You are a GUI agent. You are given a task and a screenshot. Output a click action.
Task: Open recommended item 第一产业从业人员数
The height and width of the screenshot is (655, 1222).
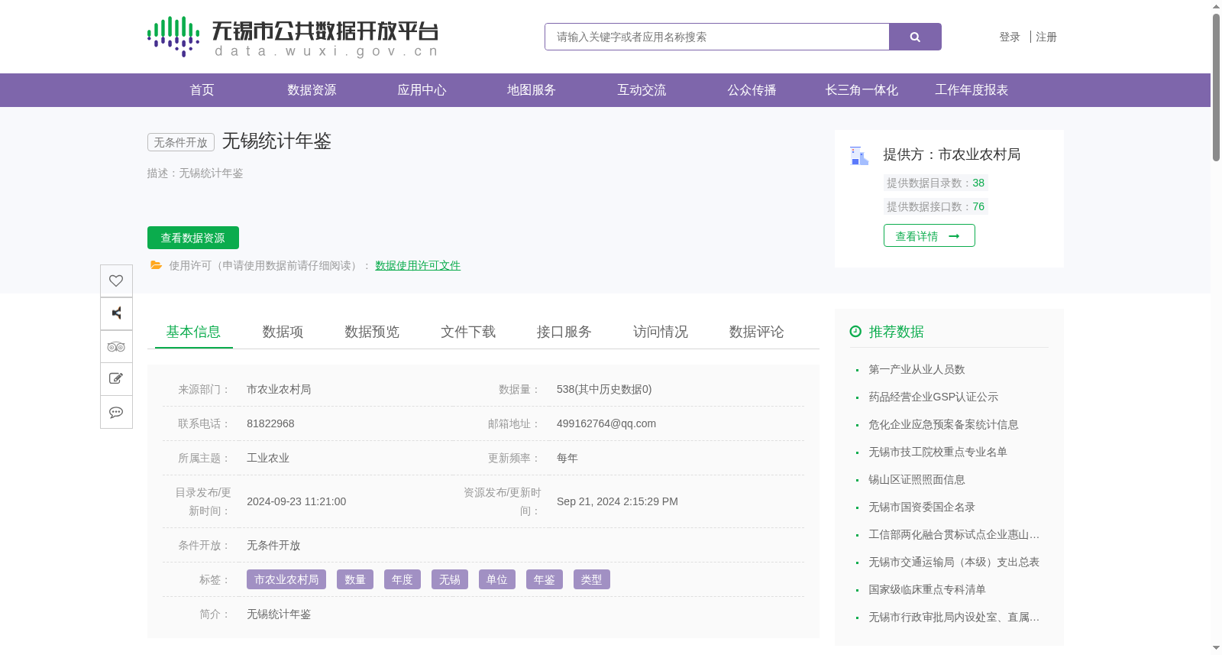916,369
